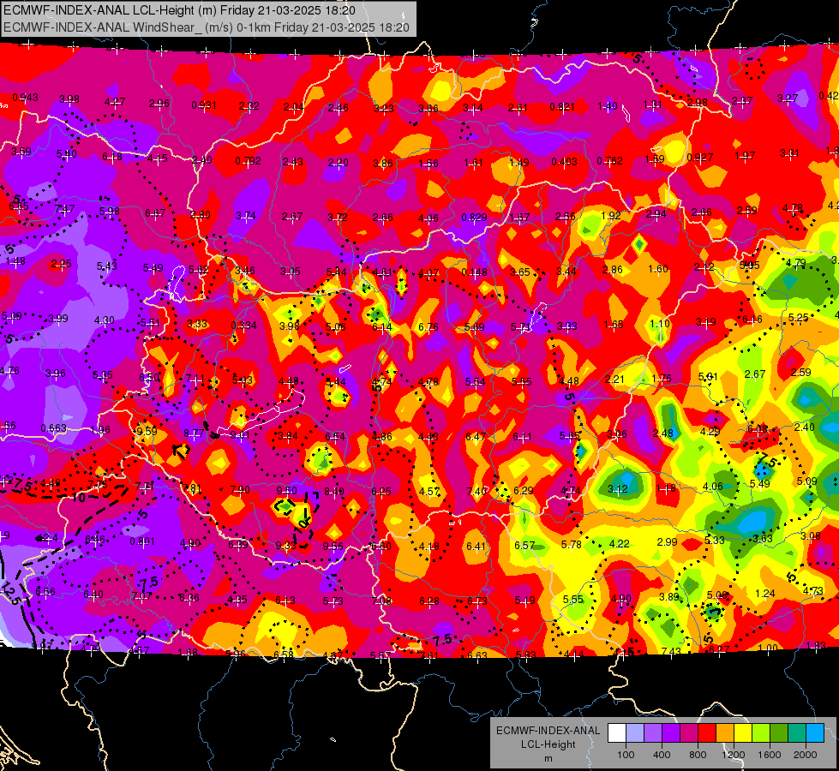Click the wind shear value 0.821
839x771 pixels.
[x=562, y=107]
